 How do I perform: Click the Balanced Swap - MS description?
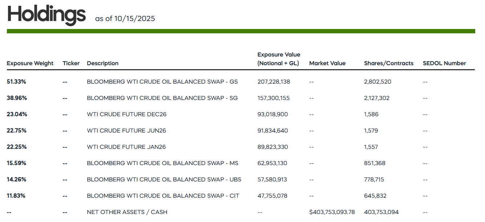click(x=162, y=163)
